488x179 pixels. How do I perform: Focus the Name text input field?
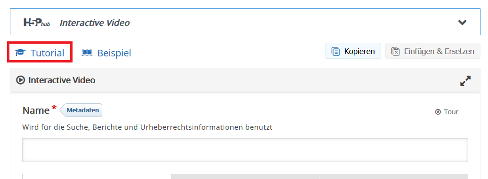[x=245, y=150]
